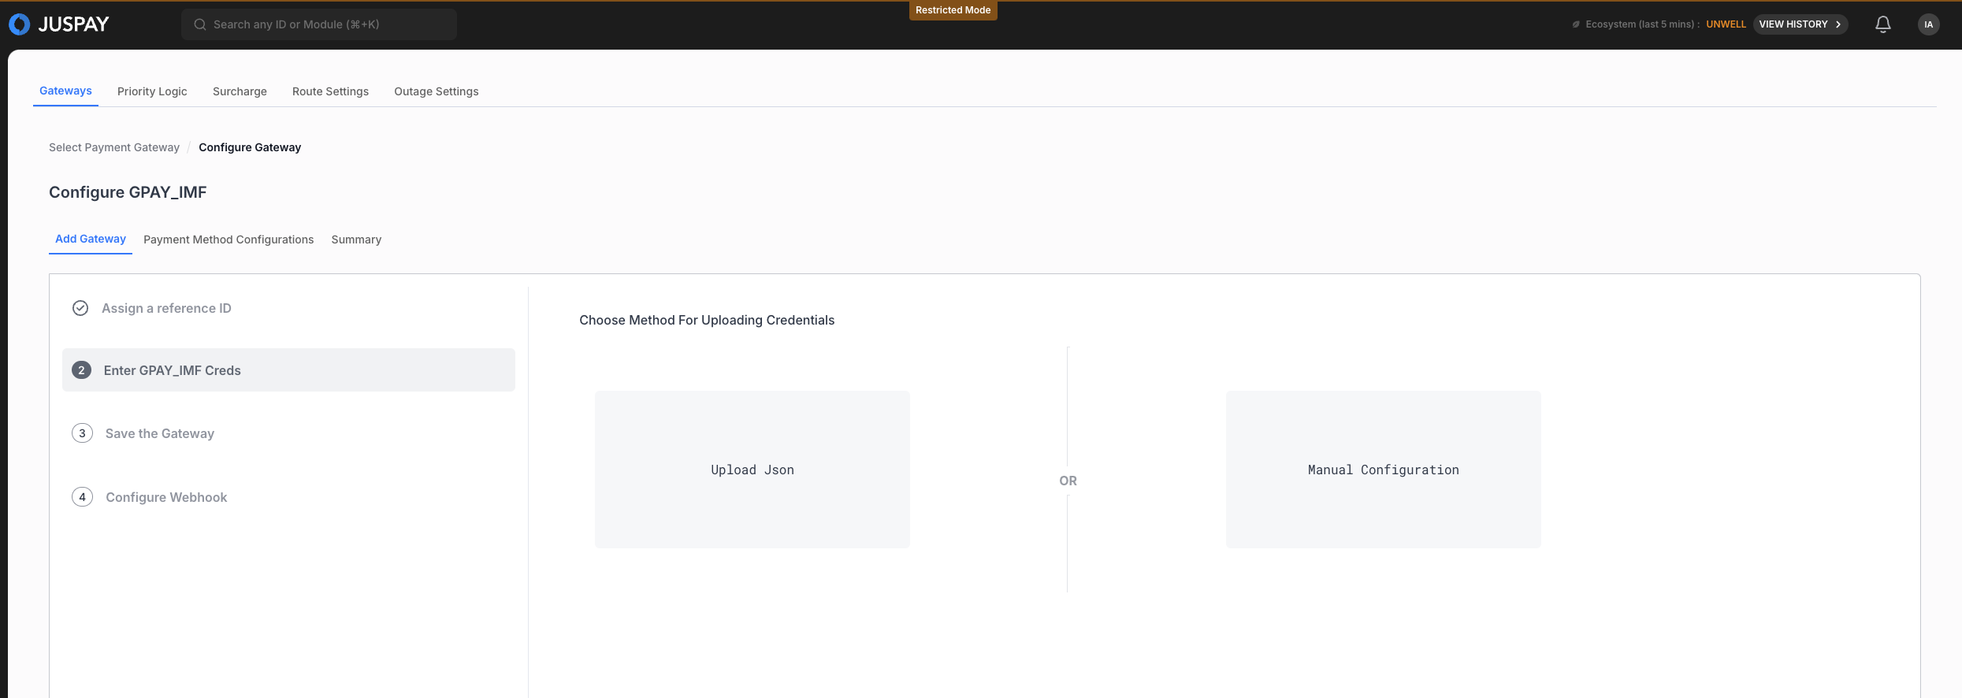This screenshot has height=698, width=1962.
Task: Switch to Priority Logic tab
Action: pyautogui.click(x=152, y=91)
